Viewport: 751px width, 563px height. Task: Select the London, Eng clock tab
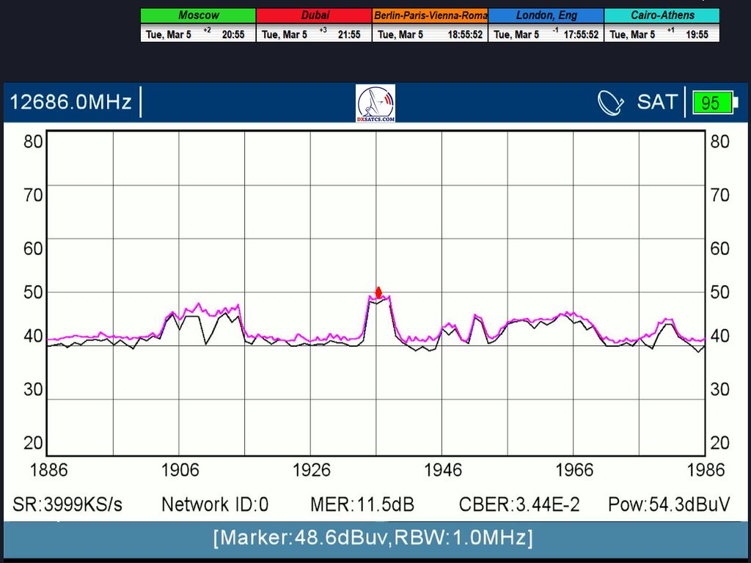tap(546, 15)
